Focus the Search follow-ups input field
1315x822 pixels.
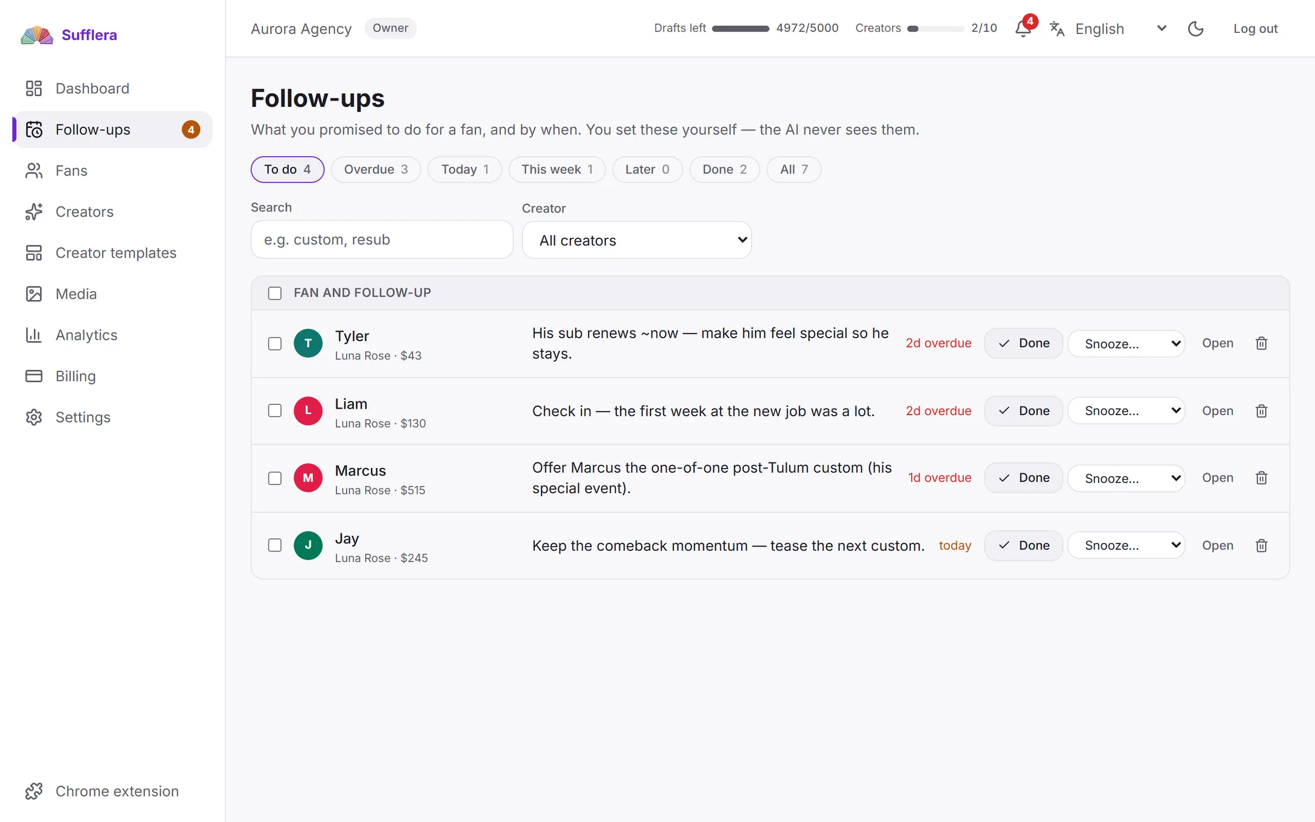tap(382, 240)
